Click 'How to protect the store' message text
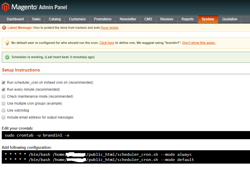Screen dimensions: 250x170 click(x=67, y=28)
